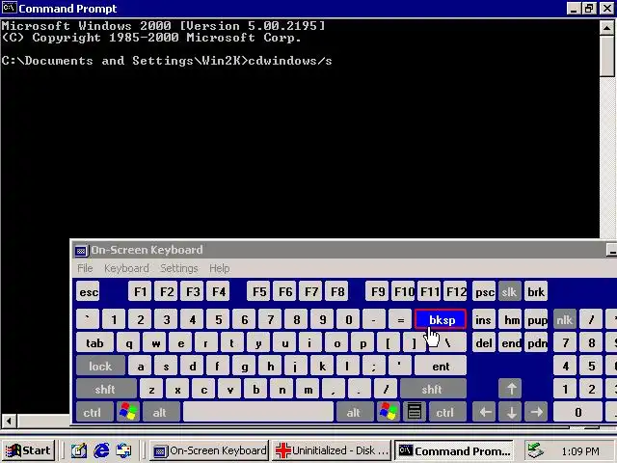The image size is (617, 463).
Task: Open the Start menu
Action: (28, 450)
